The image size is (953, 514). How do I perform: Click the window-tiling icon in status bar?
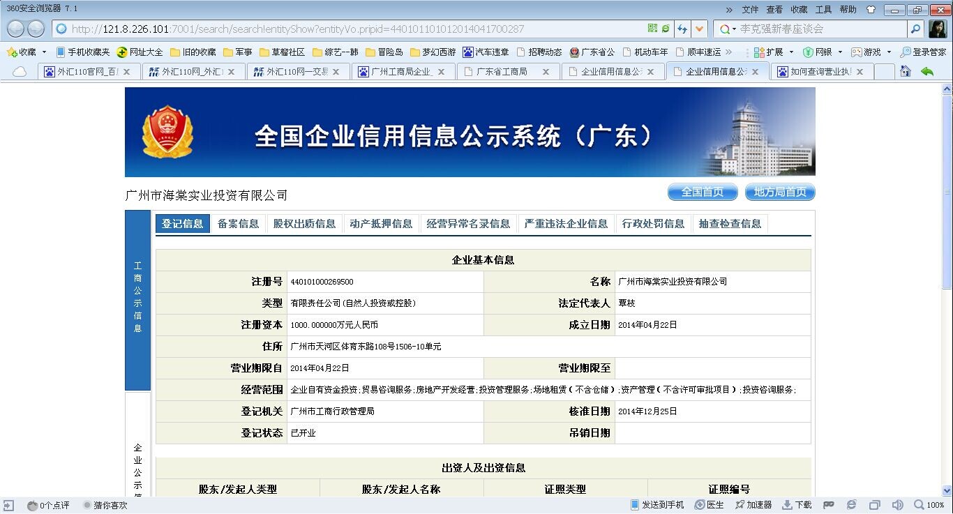[x=874, y=505]
